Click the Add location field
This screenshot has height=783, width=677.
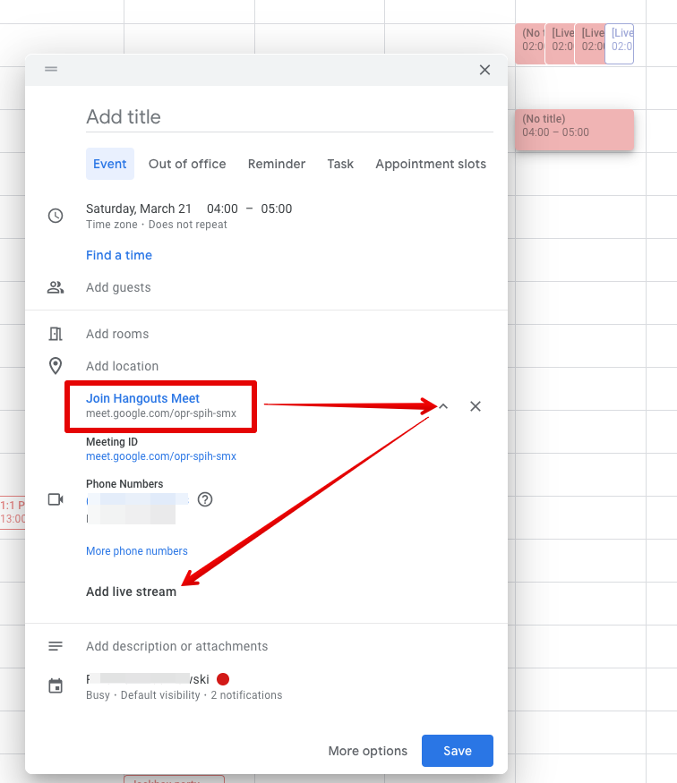pyautogui.click(x=123, y=366)
